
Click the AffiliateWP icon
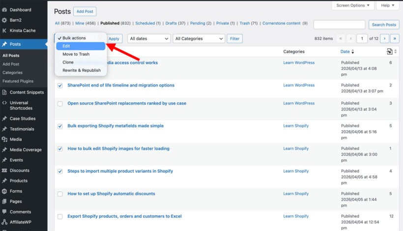4,222
